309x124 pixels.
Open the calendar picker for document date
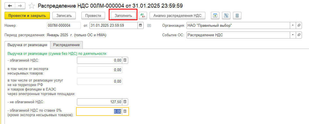pos(140,25)
